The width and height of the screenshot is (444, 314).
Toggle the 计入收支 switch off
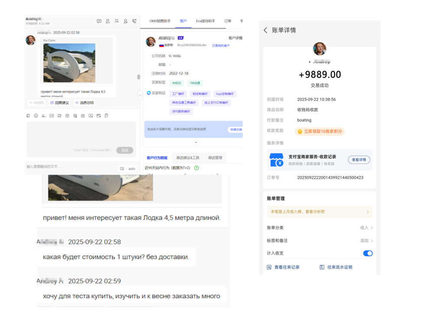point(368,253)
